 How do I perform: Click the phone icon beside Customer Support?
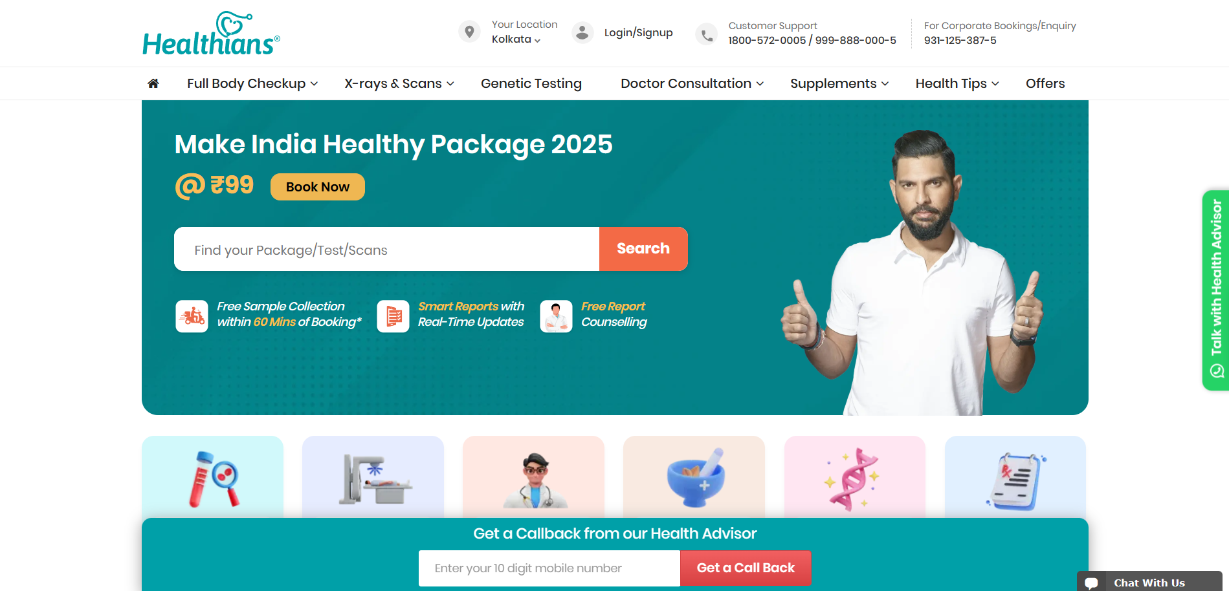point(707,34)
